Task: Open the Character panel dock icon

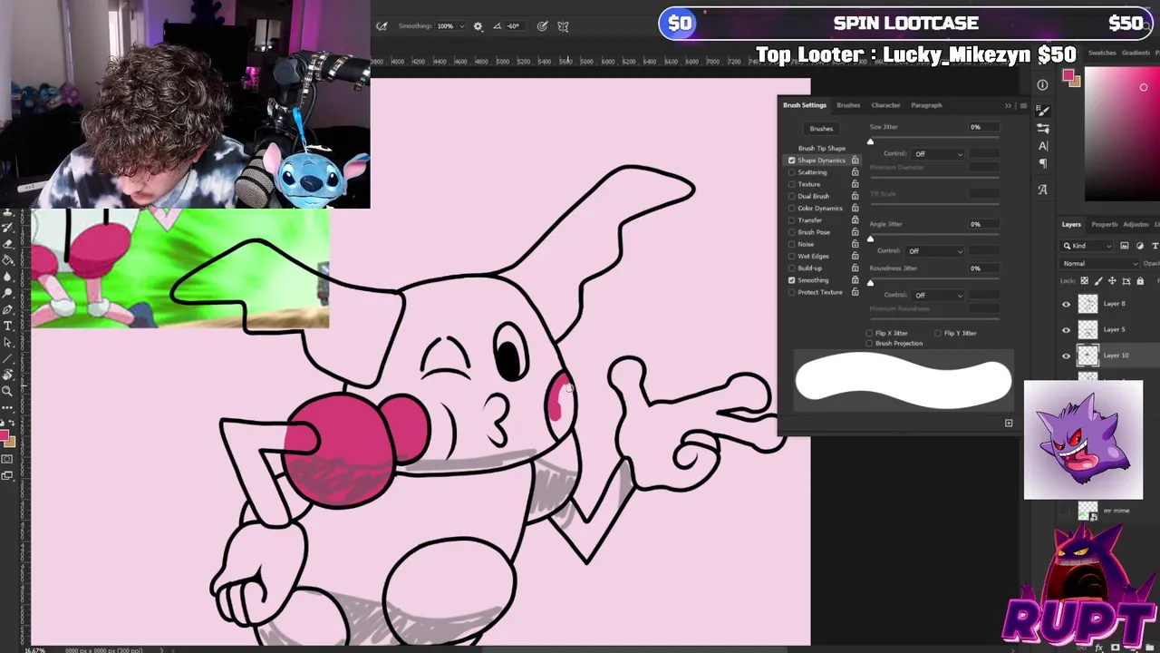Action: click(x=1042, y=145)
